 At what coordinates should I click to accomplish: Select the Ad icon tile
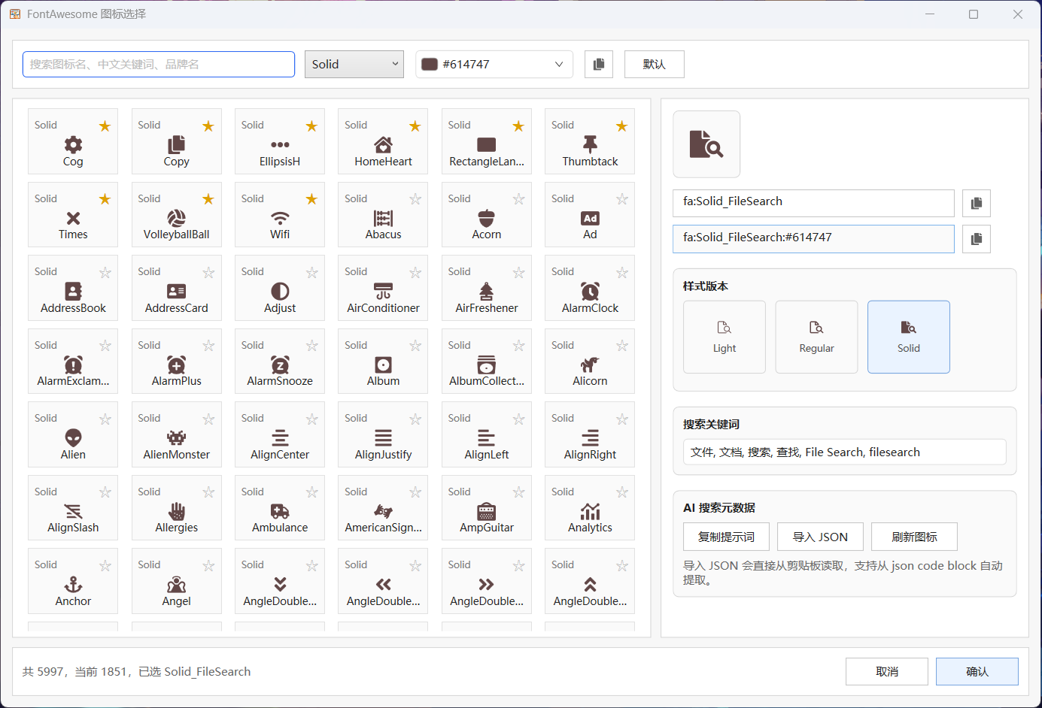(590, 215)
